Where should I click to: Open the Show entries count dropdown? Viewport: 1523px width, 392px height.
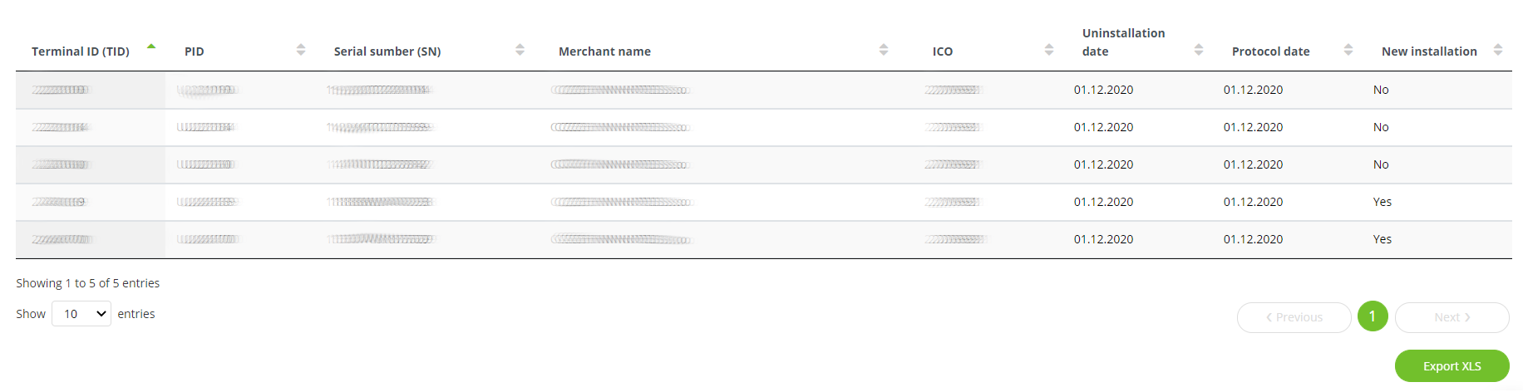[81, 313]
